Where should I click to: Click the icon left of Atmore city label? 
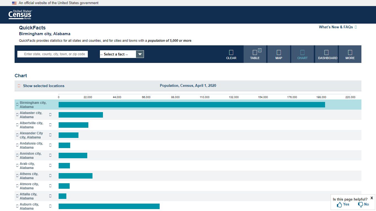click(x=17, y=186)
